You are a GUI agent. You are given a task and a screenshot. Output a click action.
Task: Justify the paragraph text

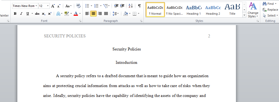106,13
